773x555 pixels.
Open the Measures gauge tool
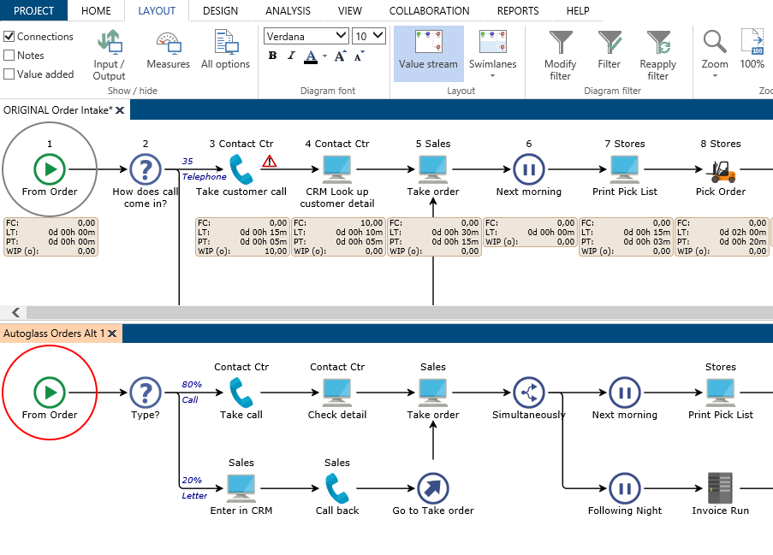pyautogui.click(x=169, y=42)
